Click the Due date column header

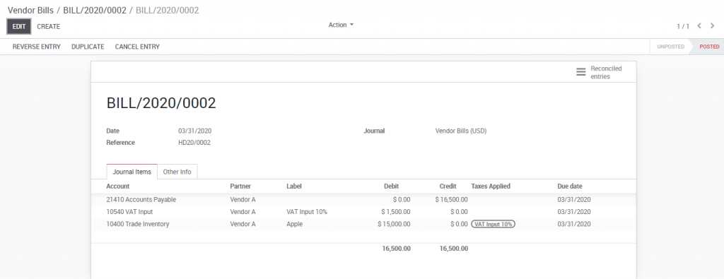coord(570,186)
